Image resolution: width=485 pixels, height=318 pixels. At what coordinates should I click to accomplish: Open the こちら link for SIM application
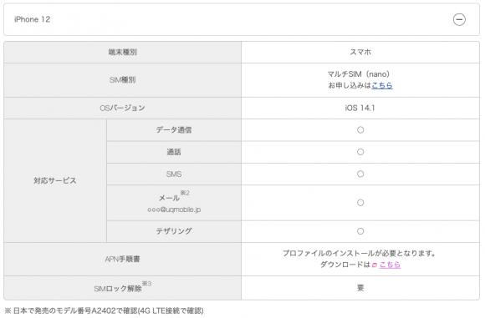[382, 85]
